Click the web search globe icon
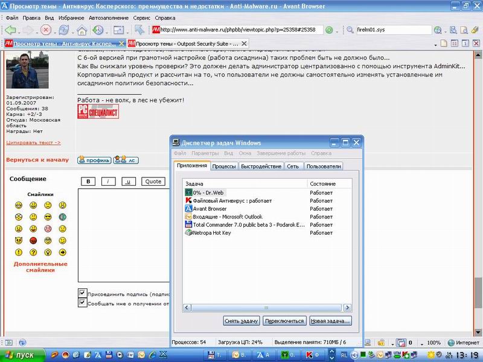The image size is (483, 362). pyautogui.click(x=437, y=30)
